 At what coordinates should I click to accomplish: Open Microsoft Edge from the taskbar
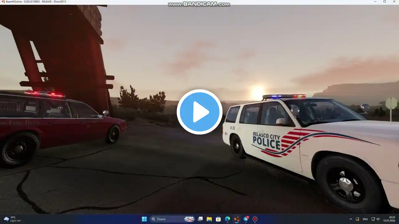228,219
